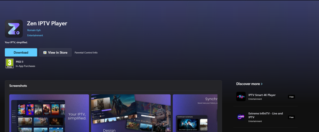
Task: Visit the Romain Gyh publisher link
Action: pyautogui.click(x=34, y=30)
